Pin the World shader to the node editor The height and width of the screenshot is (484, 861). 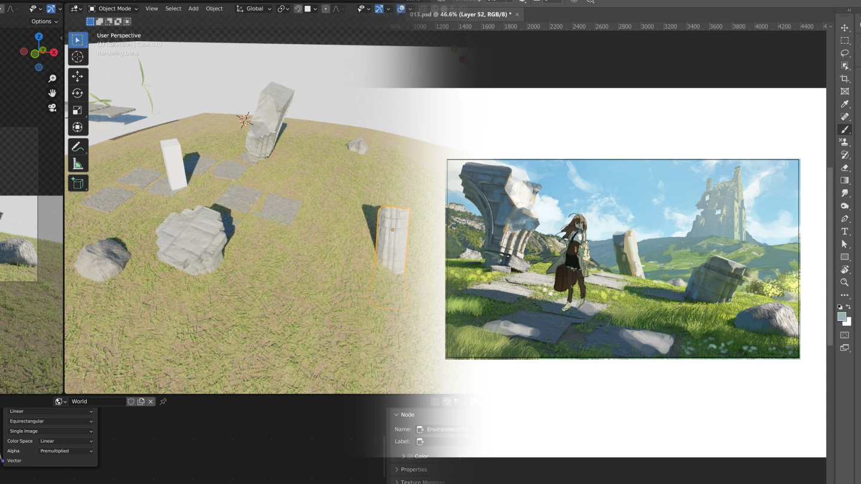tap(163, 401)
